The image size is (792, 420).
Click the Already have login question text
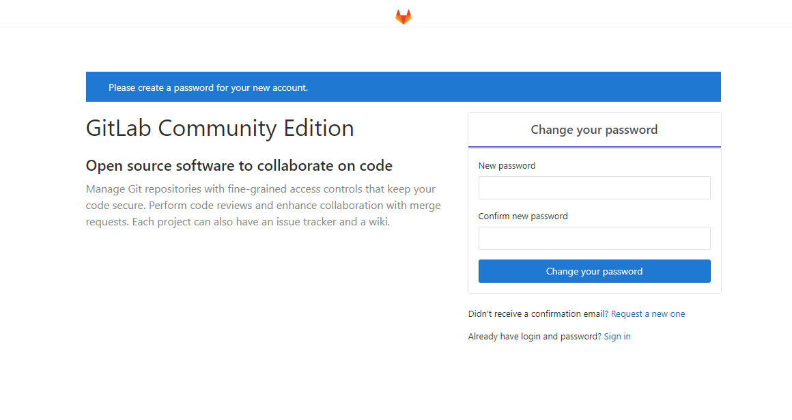point(535,337)
